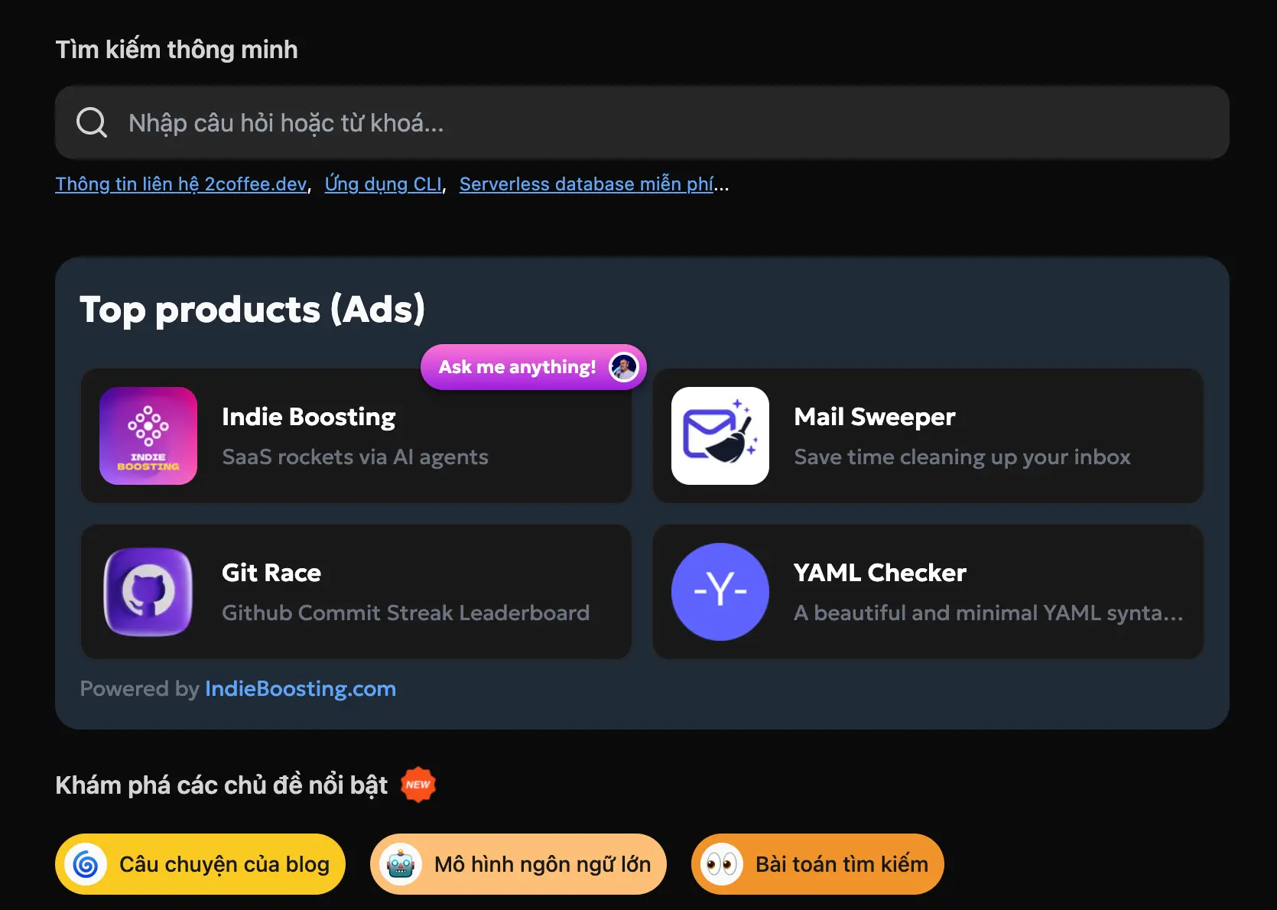Open the Mail Sweeper product card

928,436
